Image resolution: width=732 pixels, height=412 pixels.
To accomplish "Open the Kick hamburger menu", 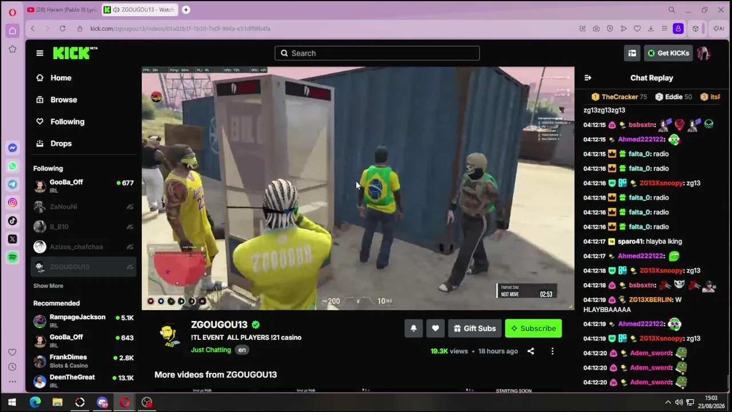I will coord(39,53).
